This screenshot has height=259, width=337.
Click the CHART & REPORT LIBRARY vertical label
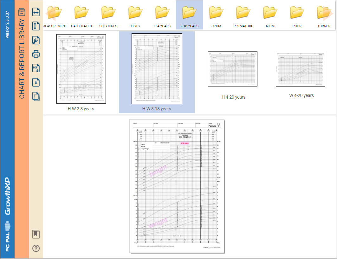[x=22, y=59]
